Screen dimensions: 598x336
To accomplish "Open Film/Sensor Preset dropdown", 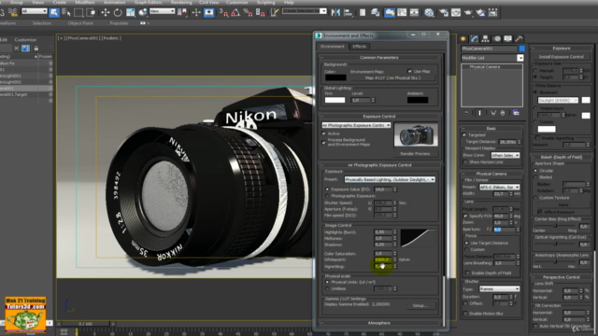I will [500, 187].
